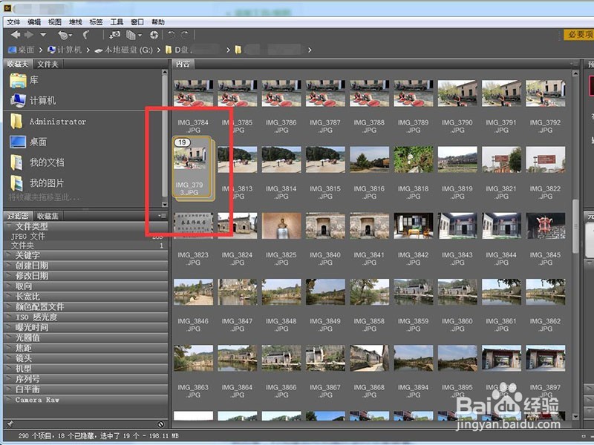Expand the chevron after 桌面 breadcrumb
This screenshot has width=594, height=445.
click(41, 50)
